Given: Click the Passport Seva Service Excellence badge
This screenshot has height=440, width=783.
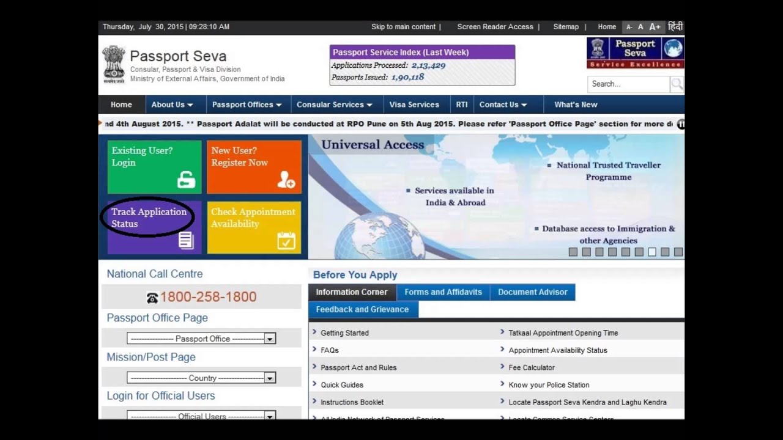Looking at the screenshot, I should point(635,53).
